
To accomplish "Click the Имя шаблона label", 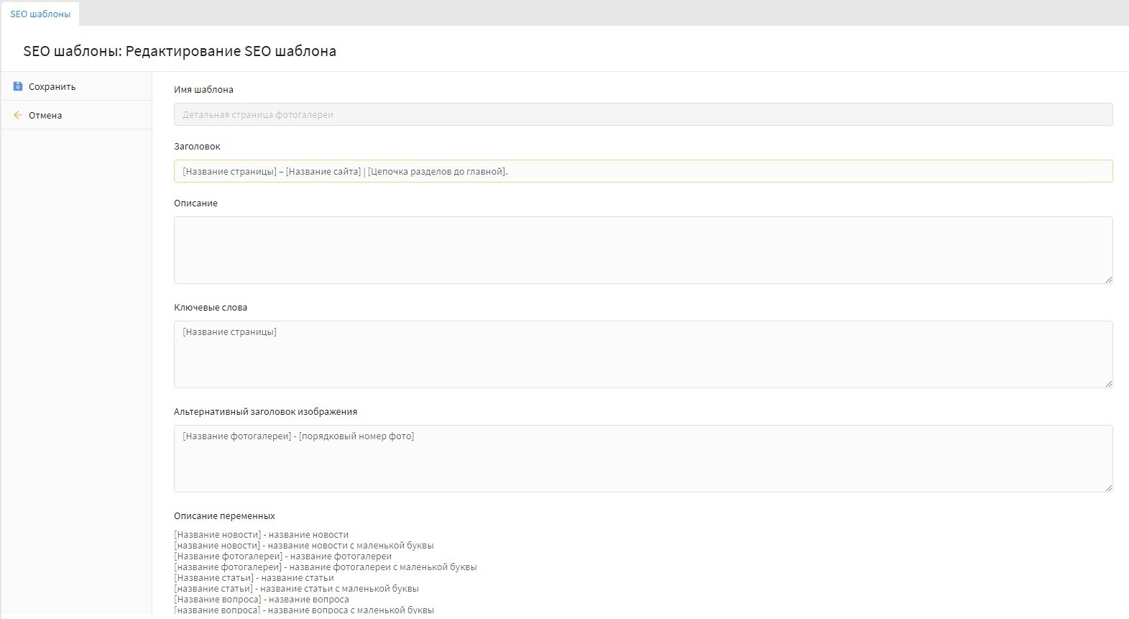I will point(203,90).
